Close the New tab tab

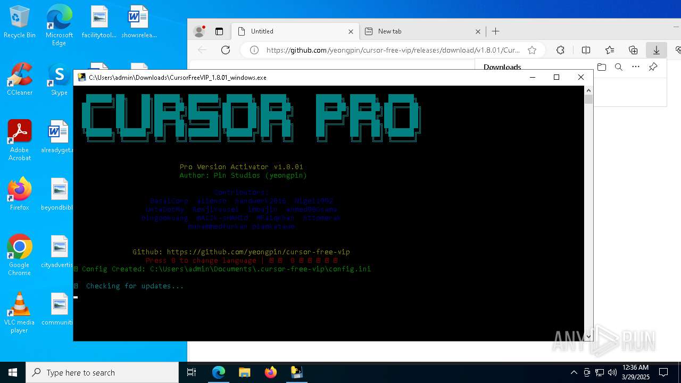(478, 31)
